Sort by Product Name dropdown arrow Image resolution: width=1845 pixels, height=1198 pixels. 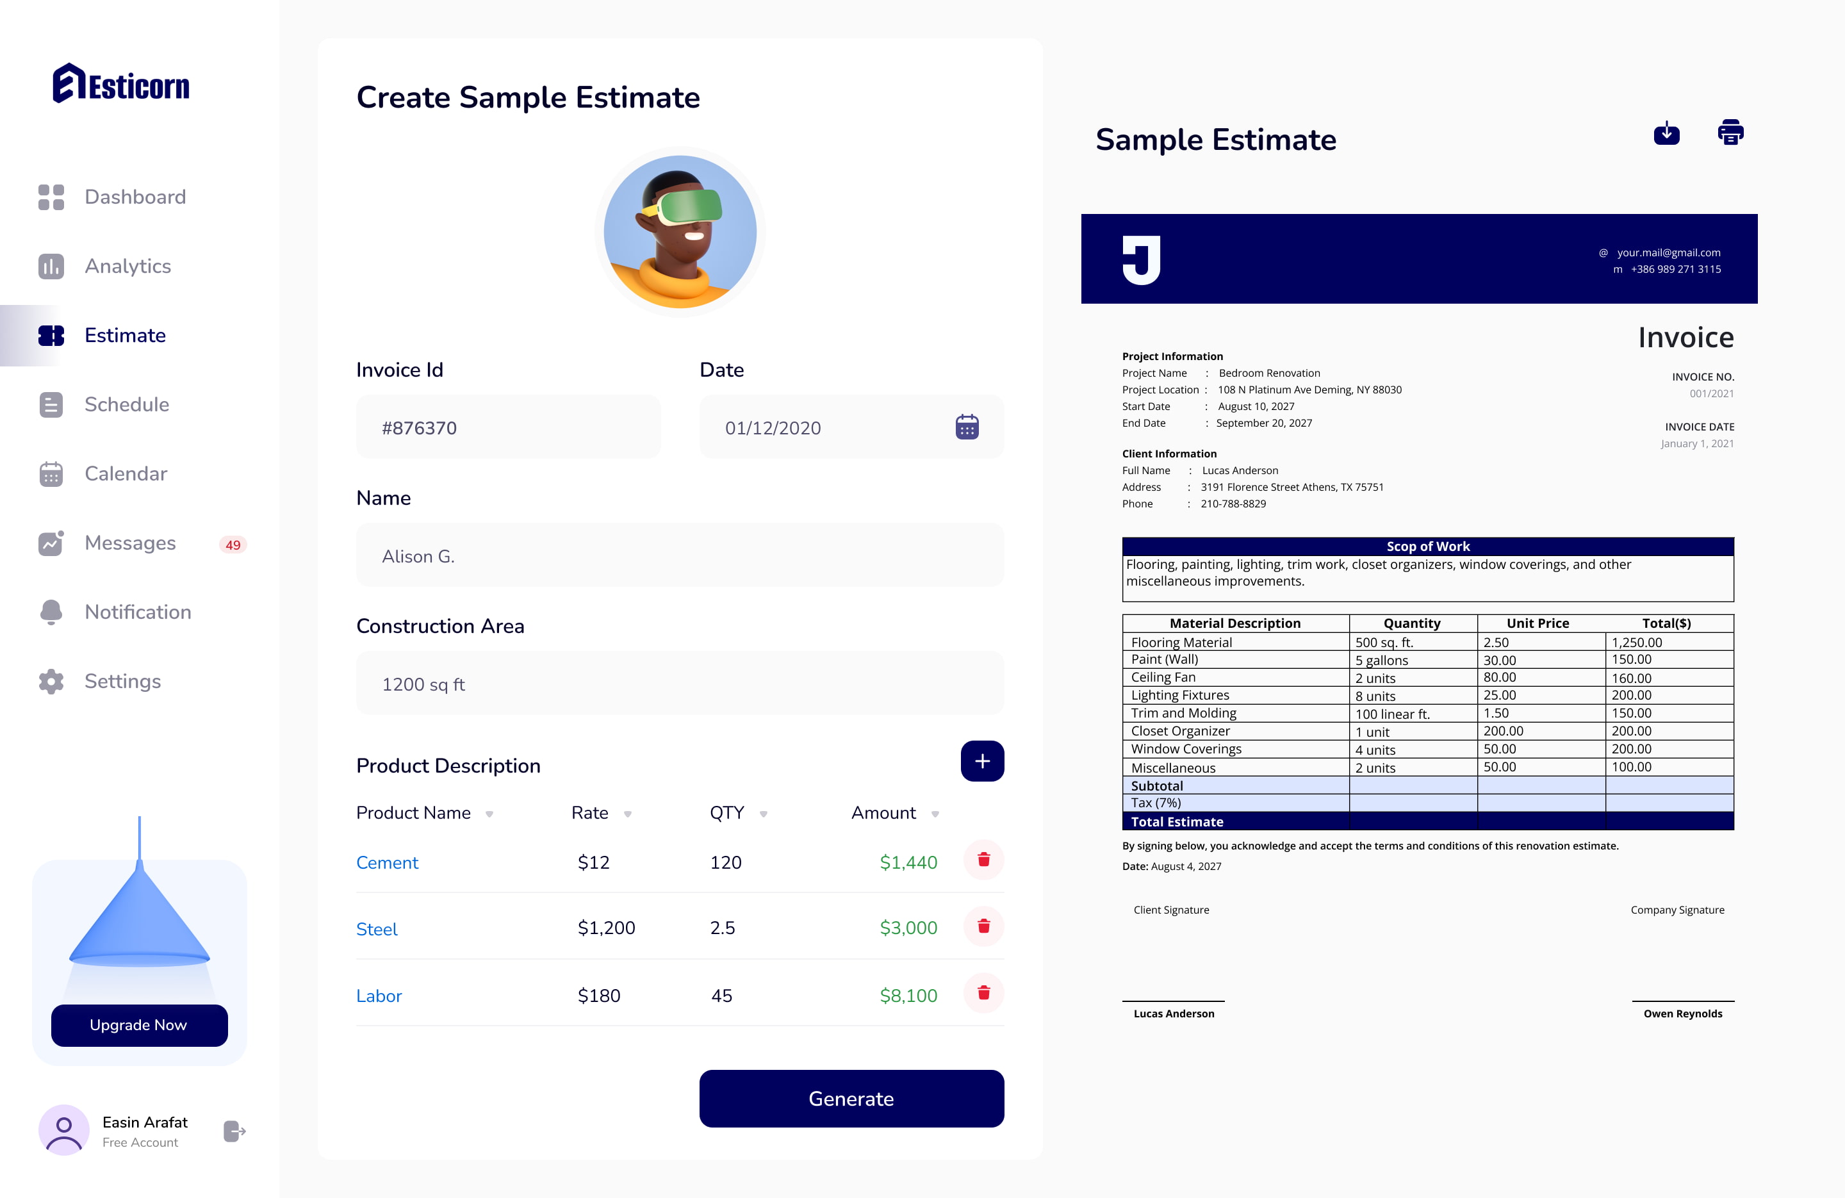(x=489, y=814)
